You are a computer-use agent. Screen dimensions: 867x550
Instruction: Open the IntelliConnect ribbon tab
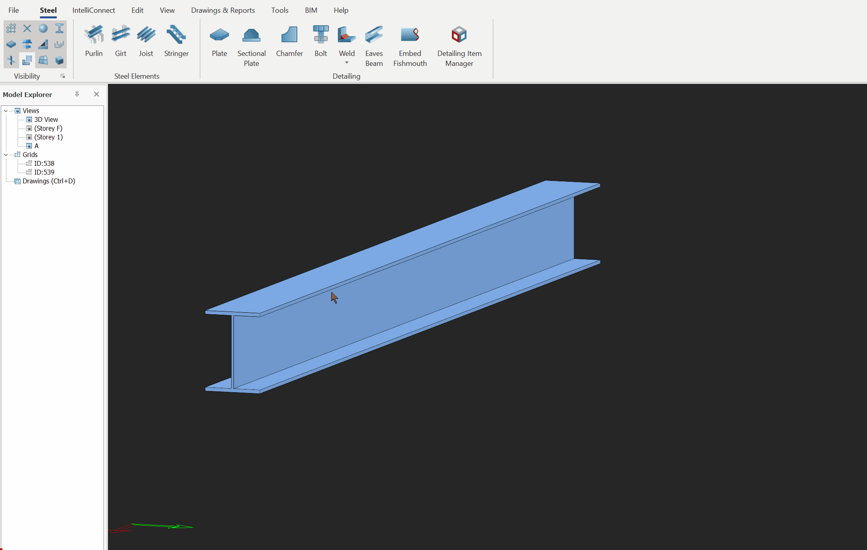[94, 10]
